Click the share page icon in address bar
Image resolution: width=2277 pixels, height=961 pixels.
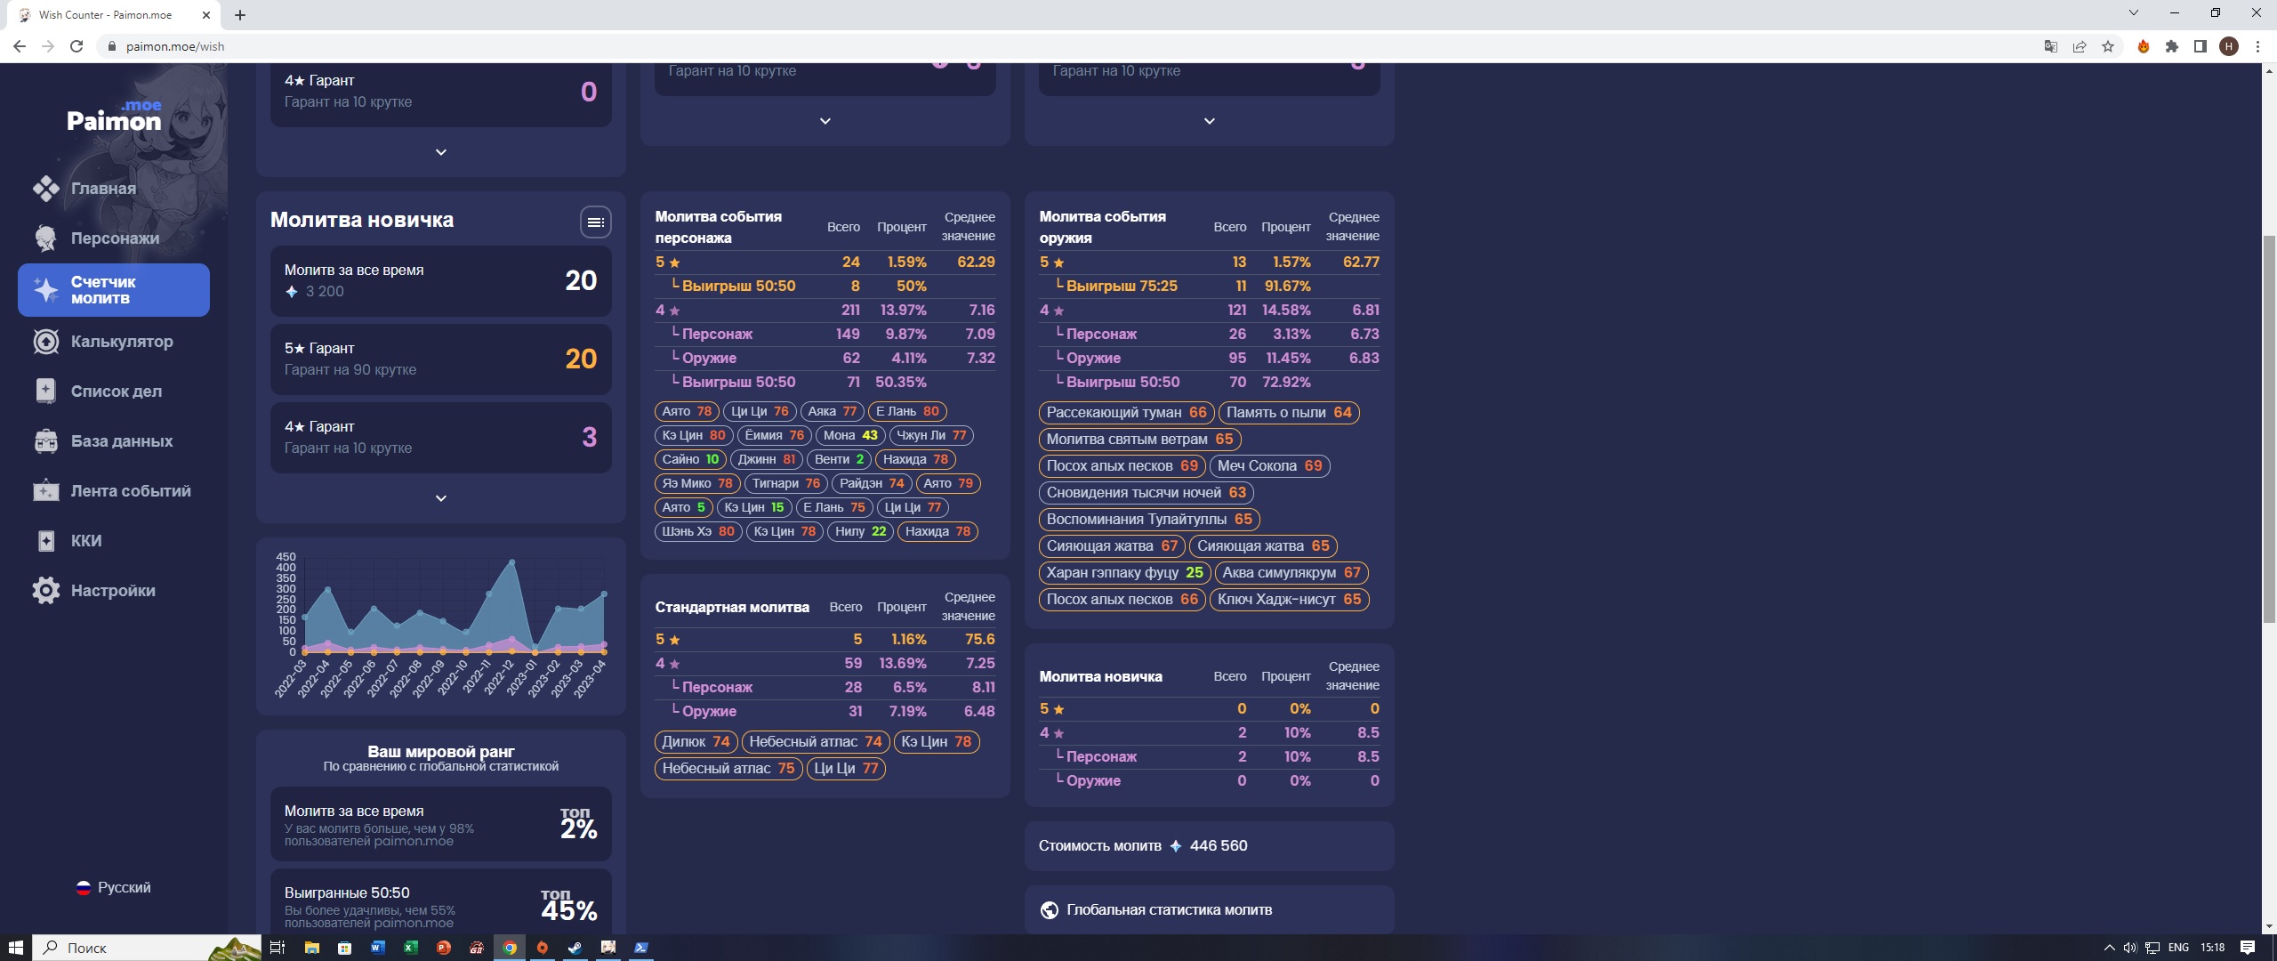click(x=2080, y=46)
